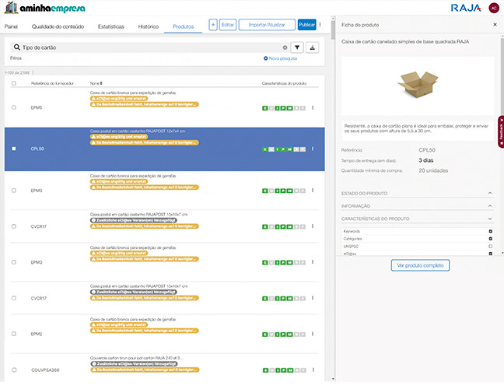The width and height of the screenshot is (504, 389).
Task: Click the CPL50 reference cell in the highlighted row
Action: tap(37, 149)
